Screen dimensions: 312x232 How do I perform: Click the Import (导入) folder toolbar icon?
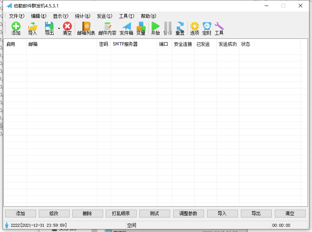[33, 28]
